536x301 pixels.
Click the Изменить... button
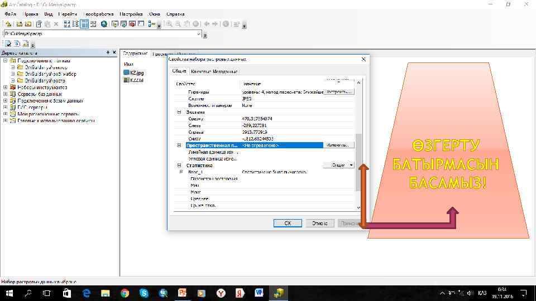[339, 145]
